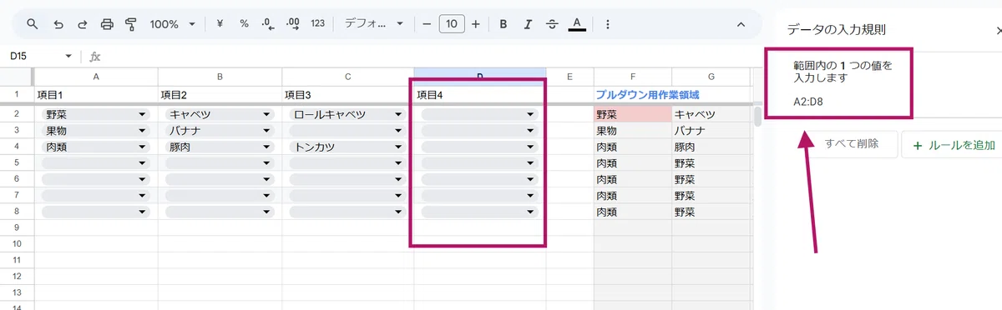Select the pink 野菜 cell in F2
The width and height of the screenshot is (1002, 310).
[632, 114]
